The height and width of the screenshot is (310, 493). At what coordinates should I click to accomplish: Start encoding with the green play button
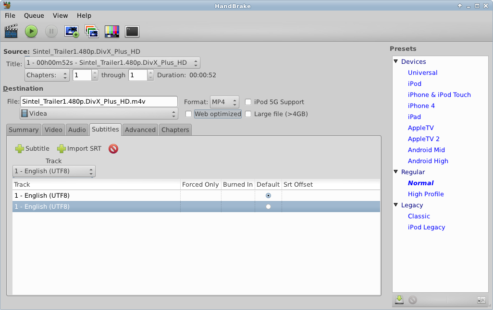[x=31, y=31]
